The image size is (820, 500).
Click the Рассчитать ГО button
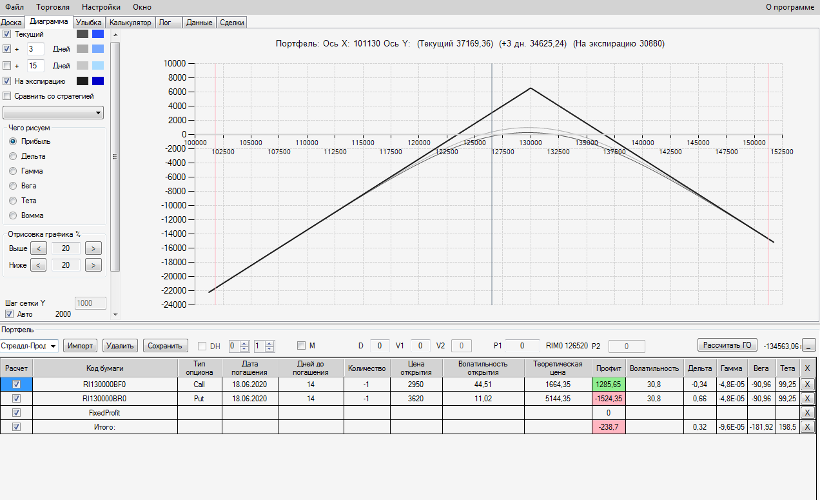(x=728, y=345)
